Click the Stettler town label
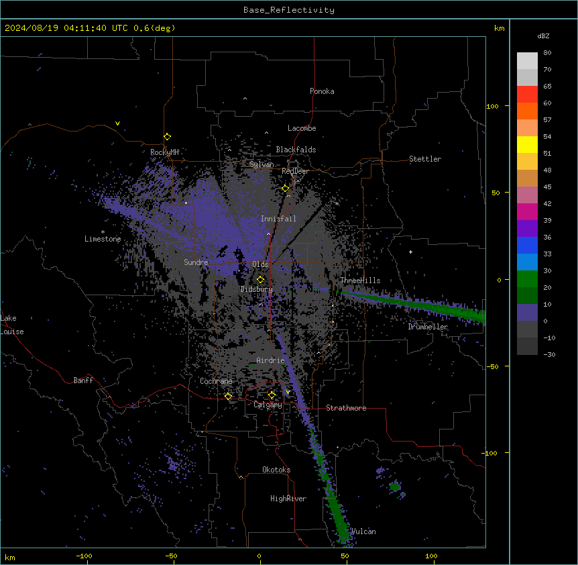 425,159
